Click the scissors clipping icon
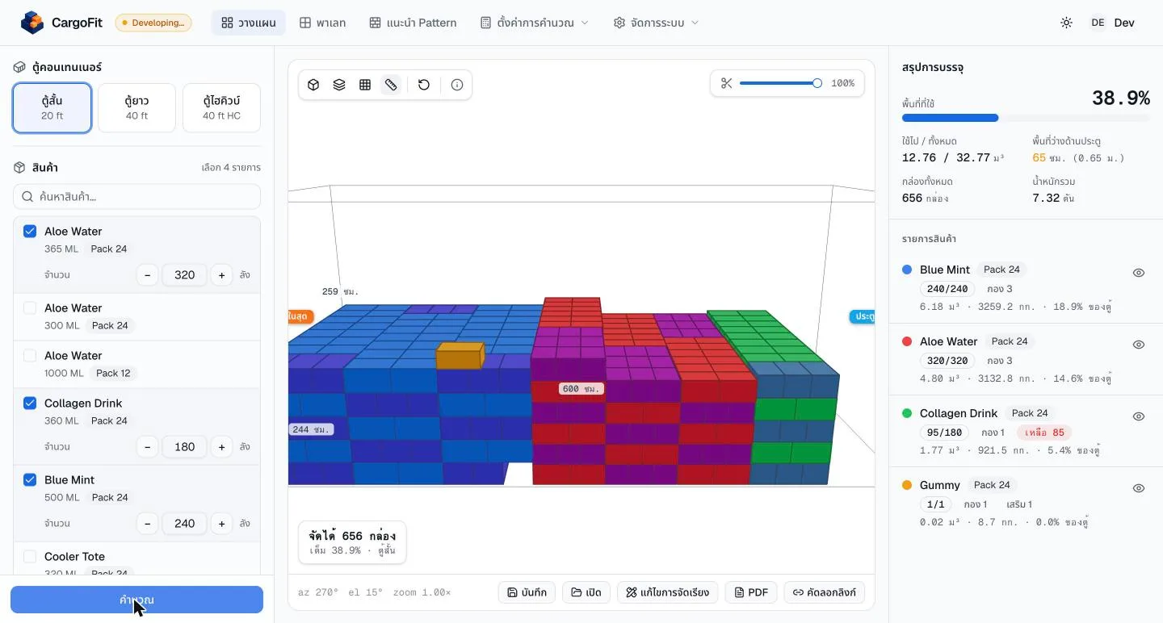1163x623 pixels. coord(726,83)
